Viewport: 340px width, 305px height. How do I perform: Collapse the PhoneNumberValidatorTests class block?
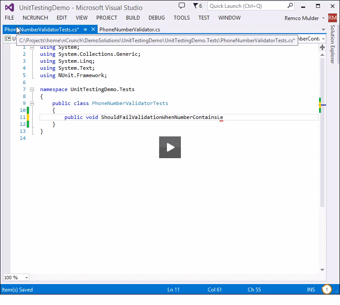(x=32, y=103)
